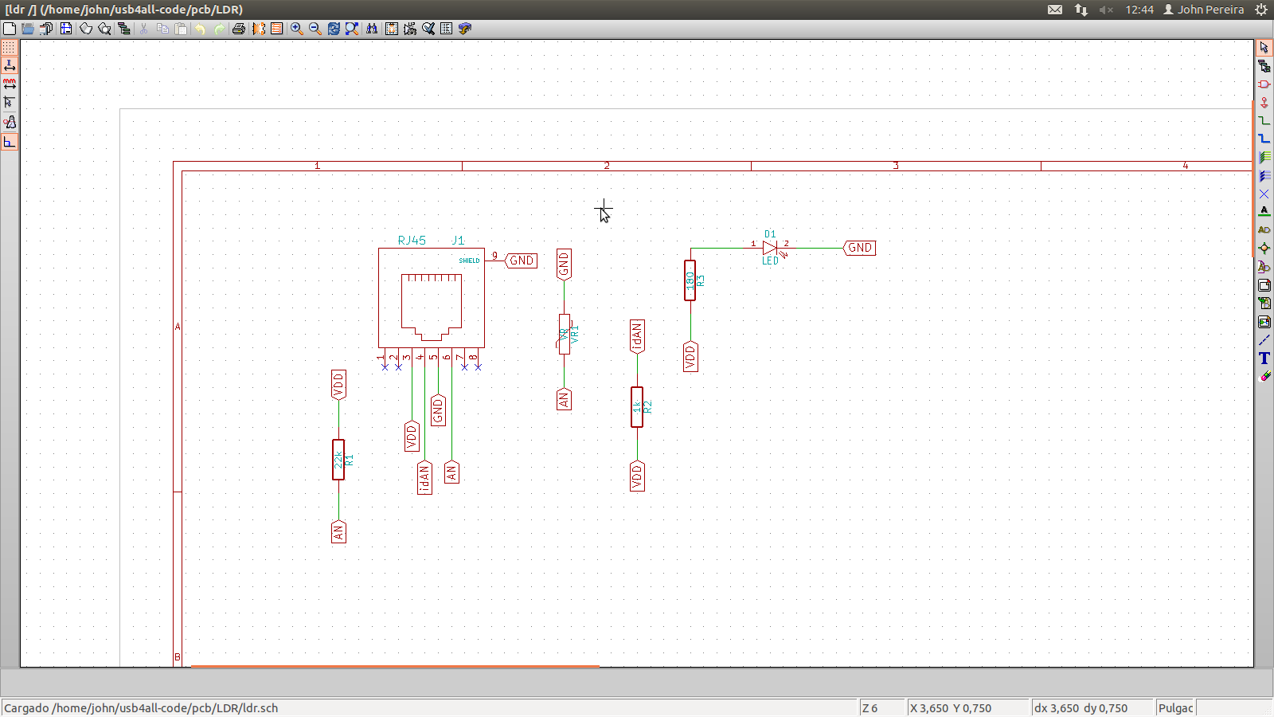Open the page settings dialog
Viewport: 1274px width, 717px height.
coord(66,29)
